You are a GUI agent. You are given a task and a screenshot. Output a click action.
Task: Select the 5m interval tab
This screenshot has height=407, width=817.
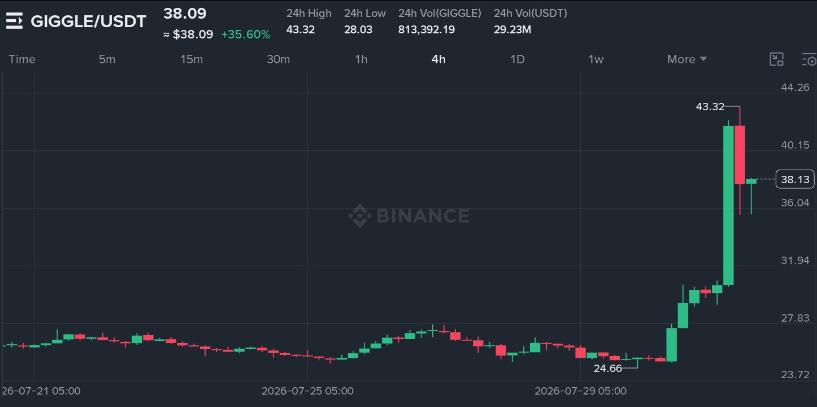[x=107, y=59]
